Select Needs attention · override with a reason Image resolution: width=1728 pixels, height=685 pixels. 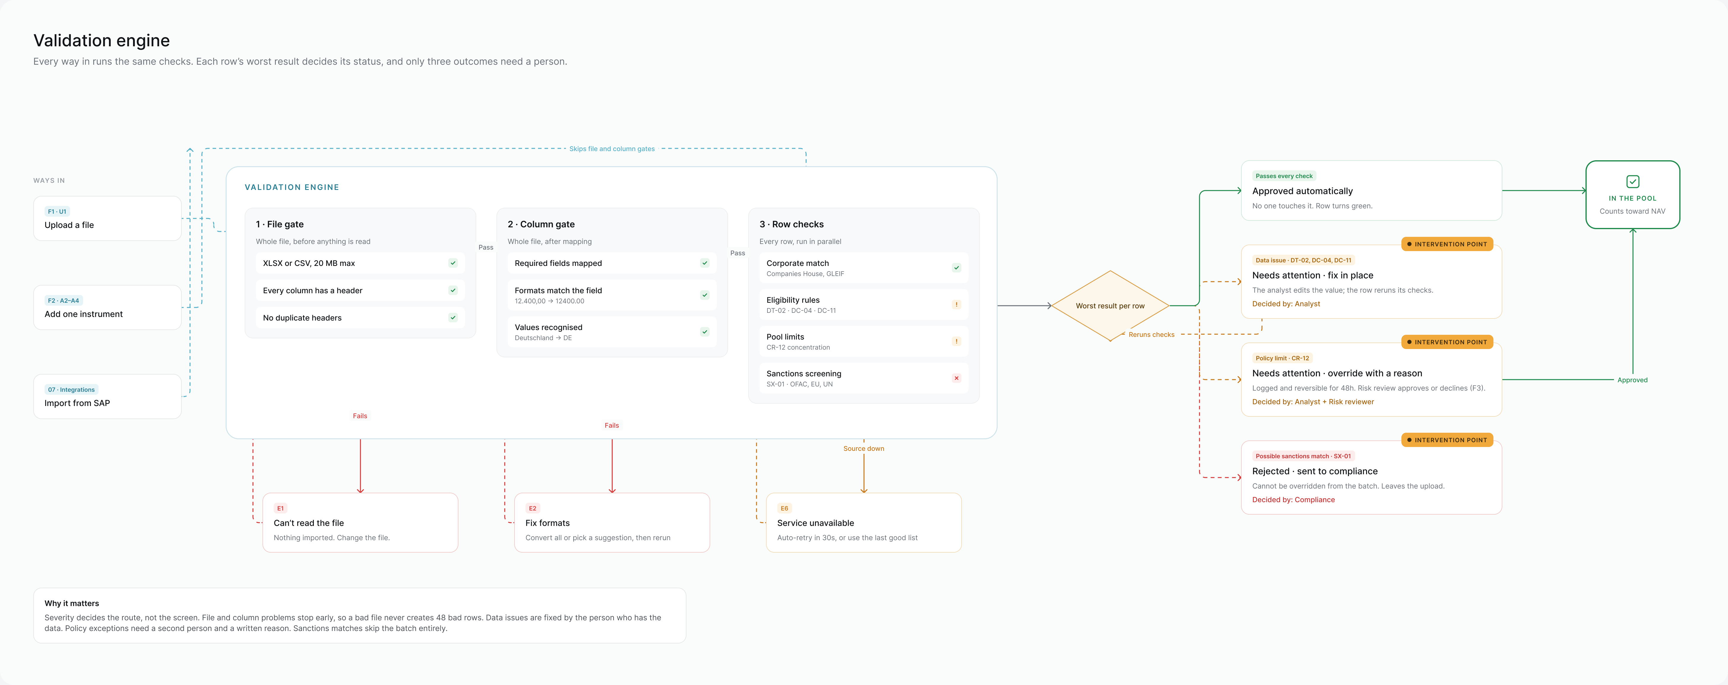pyautogui.click(x=1371, y=379)
